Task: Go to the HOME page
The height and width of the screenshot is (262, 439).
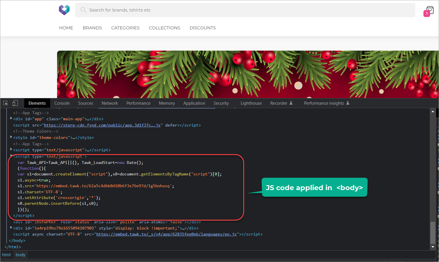Action: [66, 28]
